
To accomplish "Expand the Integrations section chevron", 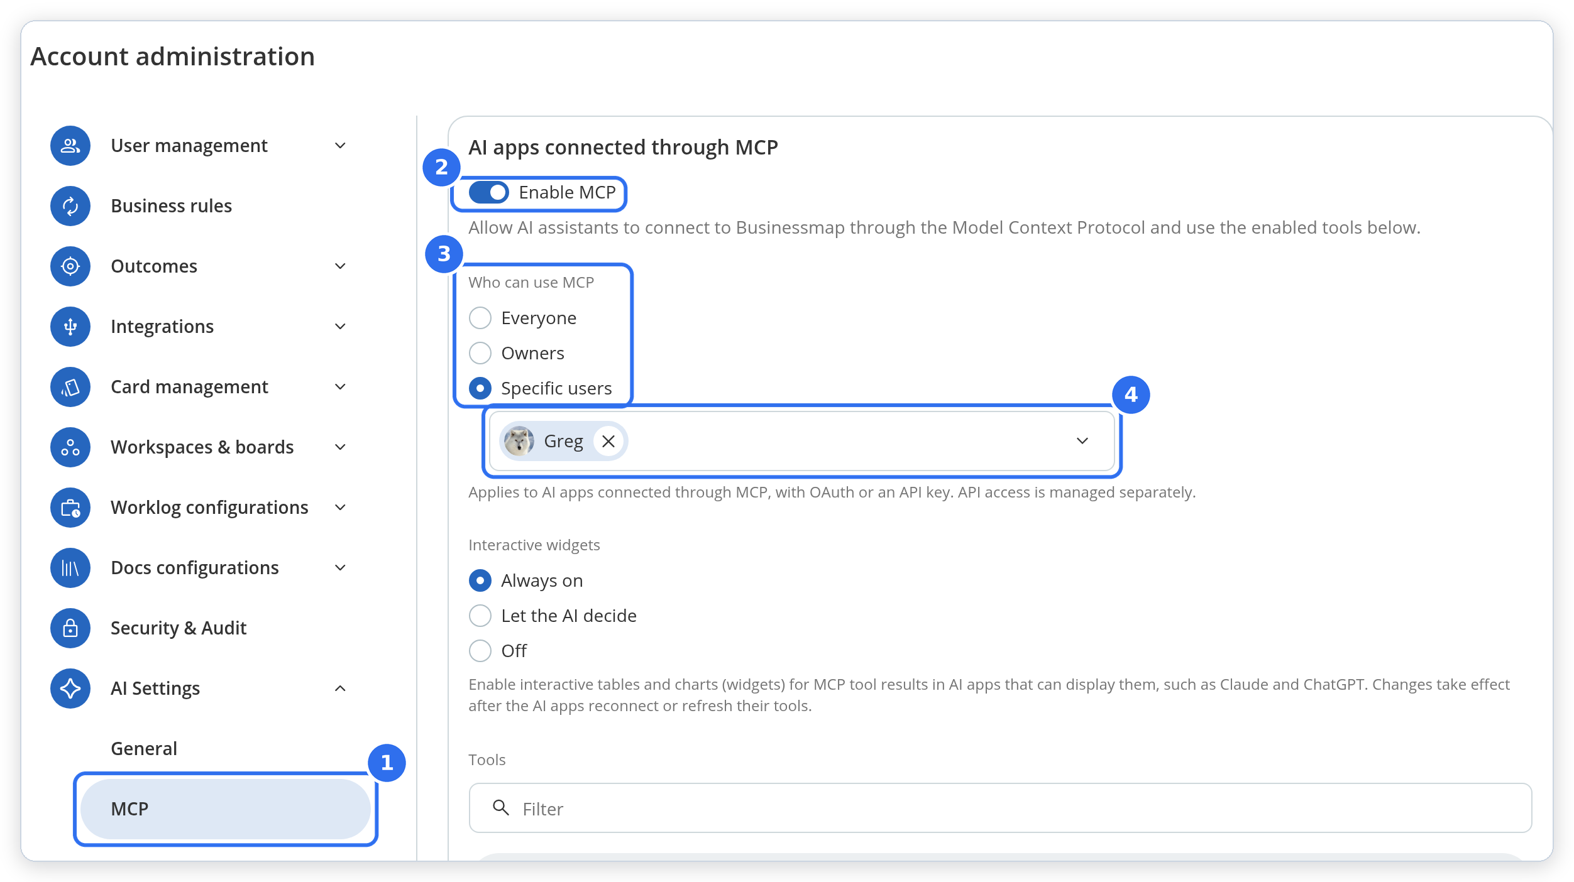I will pyautogui.click(x=340, y=327).
